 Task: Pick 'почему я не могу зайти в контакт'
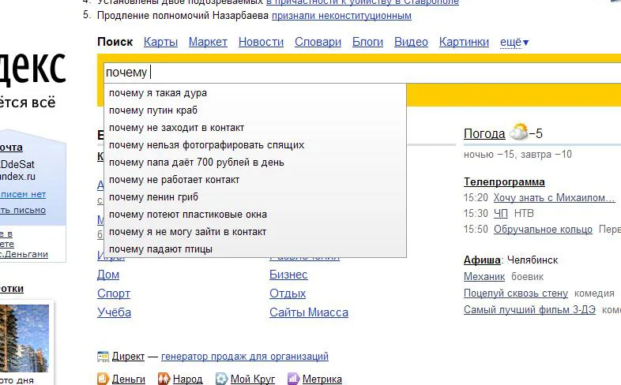coord(255,232)
